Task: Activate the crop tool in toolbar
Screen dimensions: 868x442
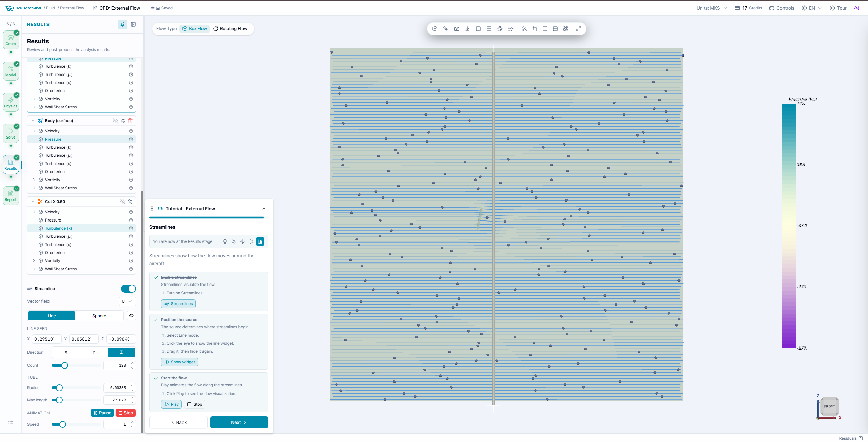Action: point(535,29)
